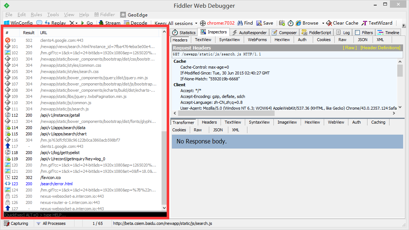Open the Tools menu
Screen dimensions: 409x230
[53, 15]
